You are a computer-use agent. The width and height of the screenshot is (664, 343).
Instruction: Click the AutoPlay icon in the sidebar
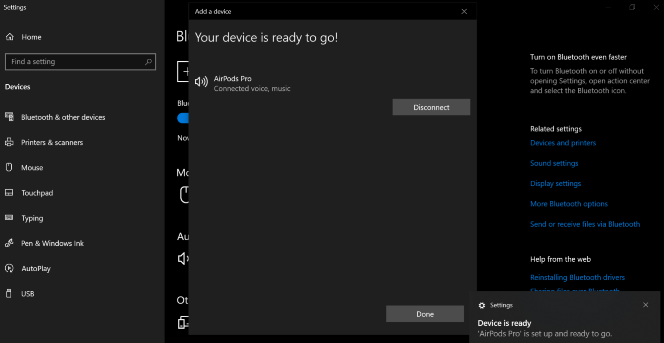pos(9,268)
